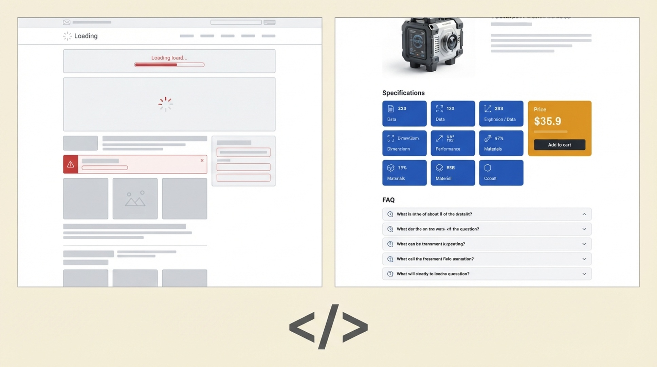Click the code brackets icon below the windows

tap(328, 327)
